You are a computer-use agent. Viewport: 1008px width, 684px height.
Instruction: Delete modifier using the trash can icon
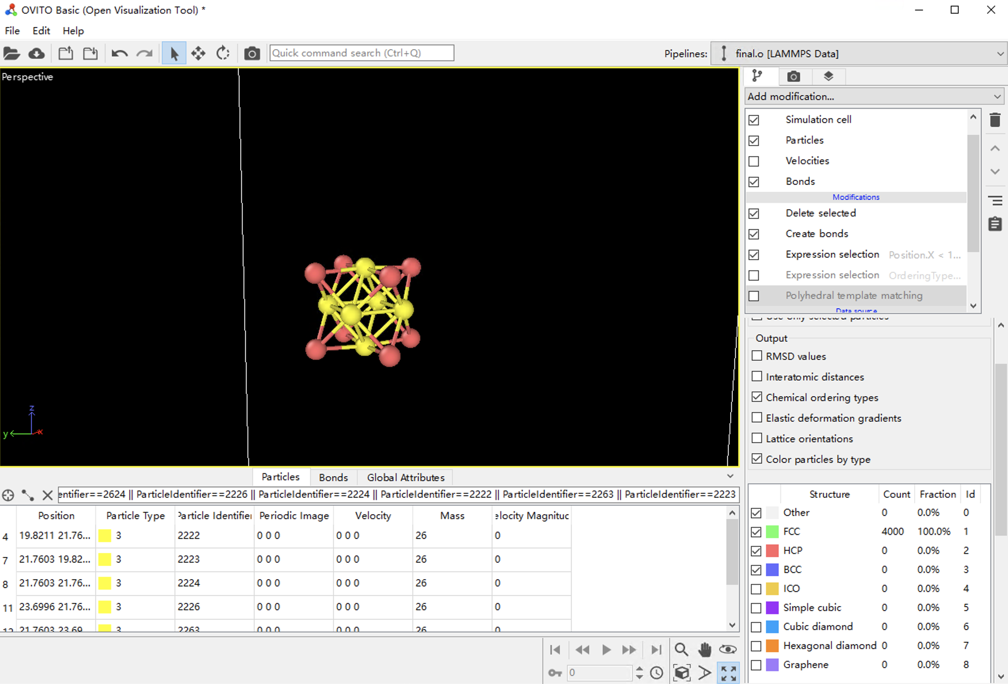pyautogui.click(x=995, y=120)
